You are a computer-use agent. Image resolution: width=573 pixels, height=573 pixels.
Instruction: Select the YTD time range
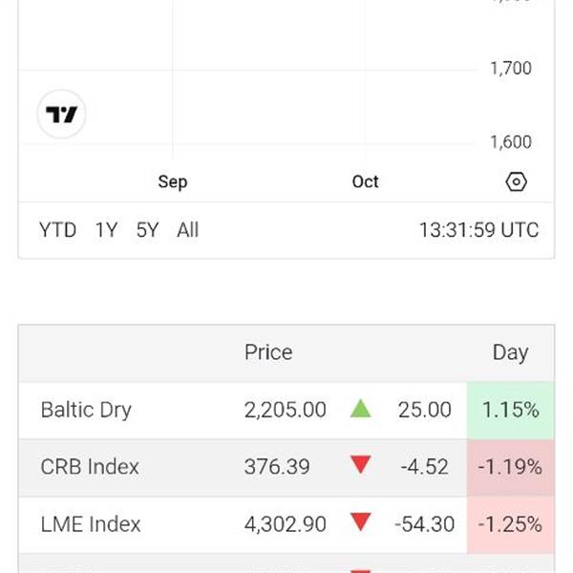57,230
